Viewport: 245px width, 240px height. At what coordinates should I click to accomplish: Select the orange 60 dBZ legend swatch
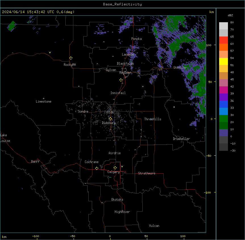223,47
